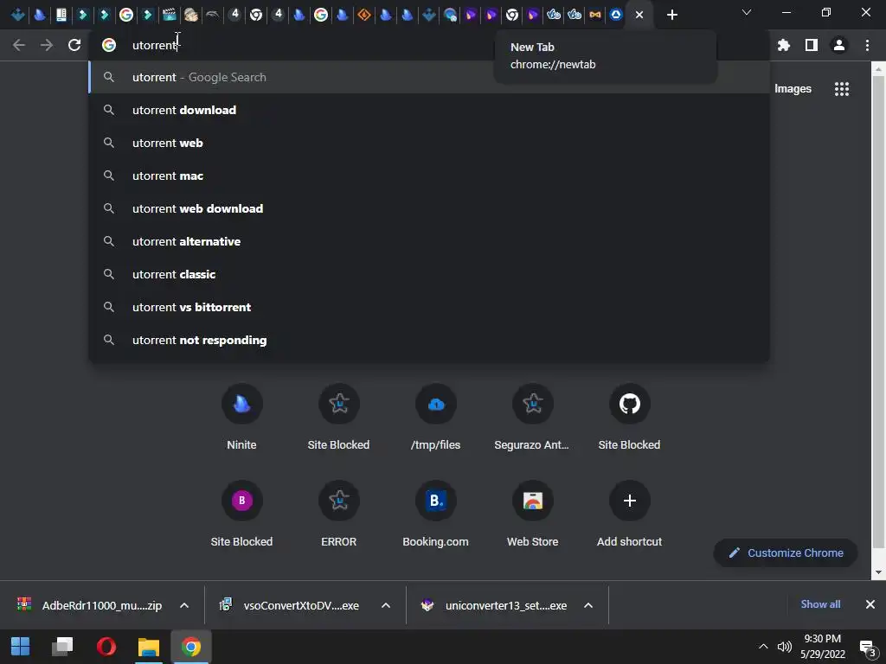Click the page vertical scrollbar
The height and width of the screenshot is (664, 886).
[877, 311]
